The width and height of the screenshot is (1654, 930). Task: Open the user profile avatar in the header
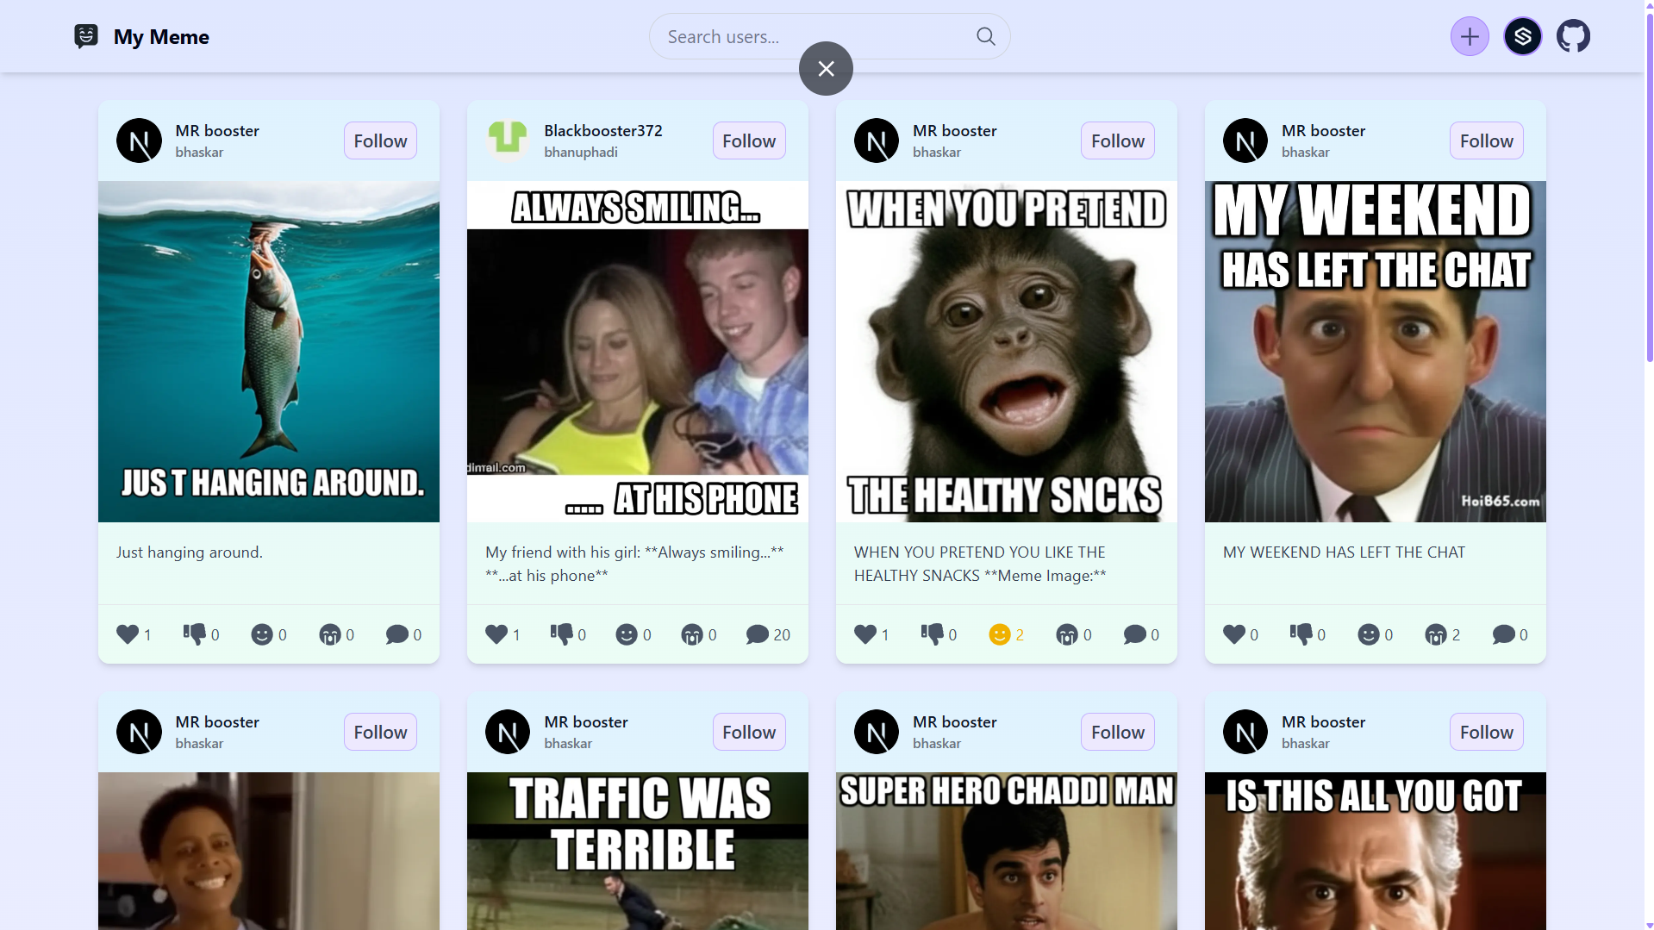click(x=1522, y=36)
